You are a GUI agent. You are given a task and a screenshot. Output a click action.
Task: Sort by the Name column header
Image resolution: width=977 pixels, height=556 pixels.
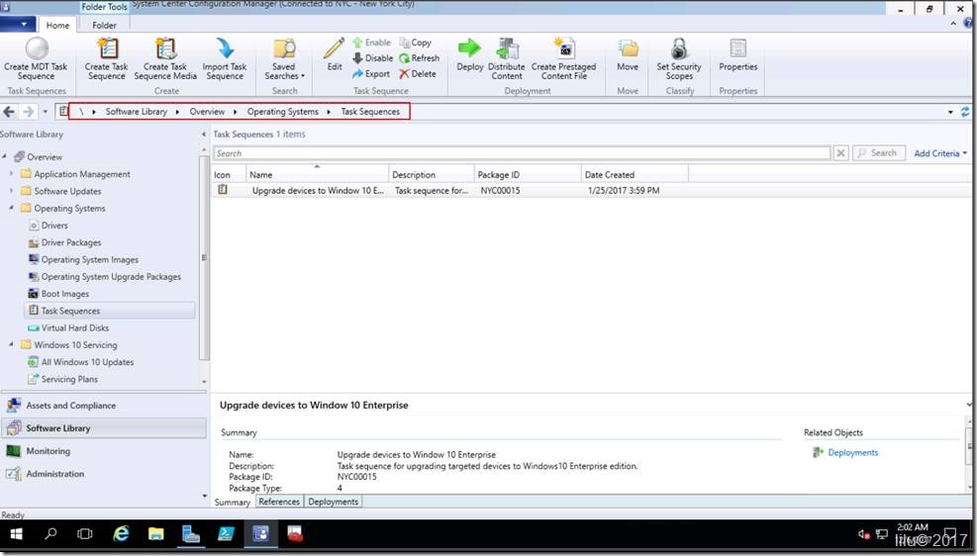(x=317, y=174)
